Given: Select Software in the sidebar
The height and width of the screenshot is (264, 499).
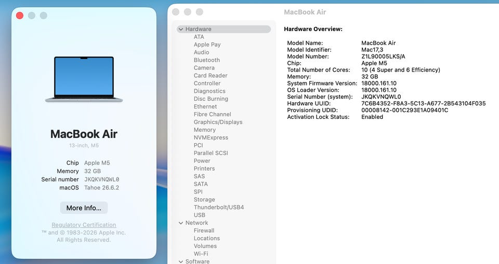Looking at the screenshot, I should tap(198, 261).
